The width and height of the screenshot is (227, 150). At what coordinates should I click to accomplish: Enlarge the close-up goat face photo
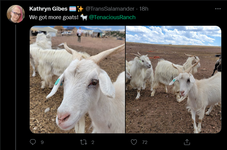coord(77,80)
